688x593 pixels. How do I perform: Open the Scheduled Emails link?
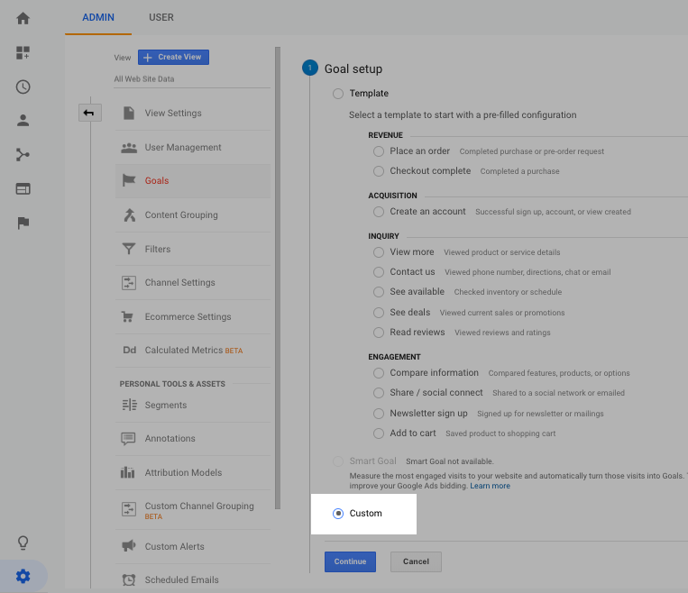click(x=181, y=579)
